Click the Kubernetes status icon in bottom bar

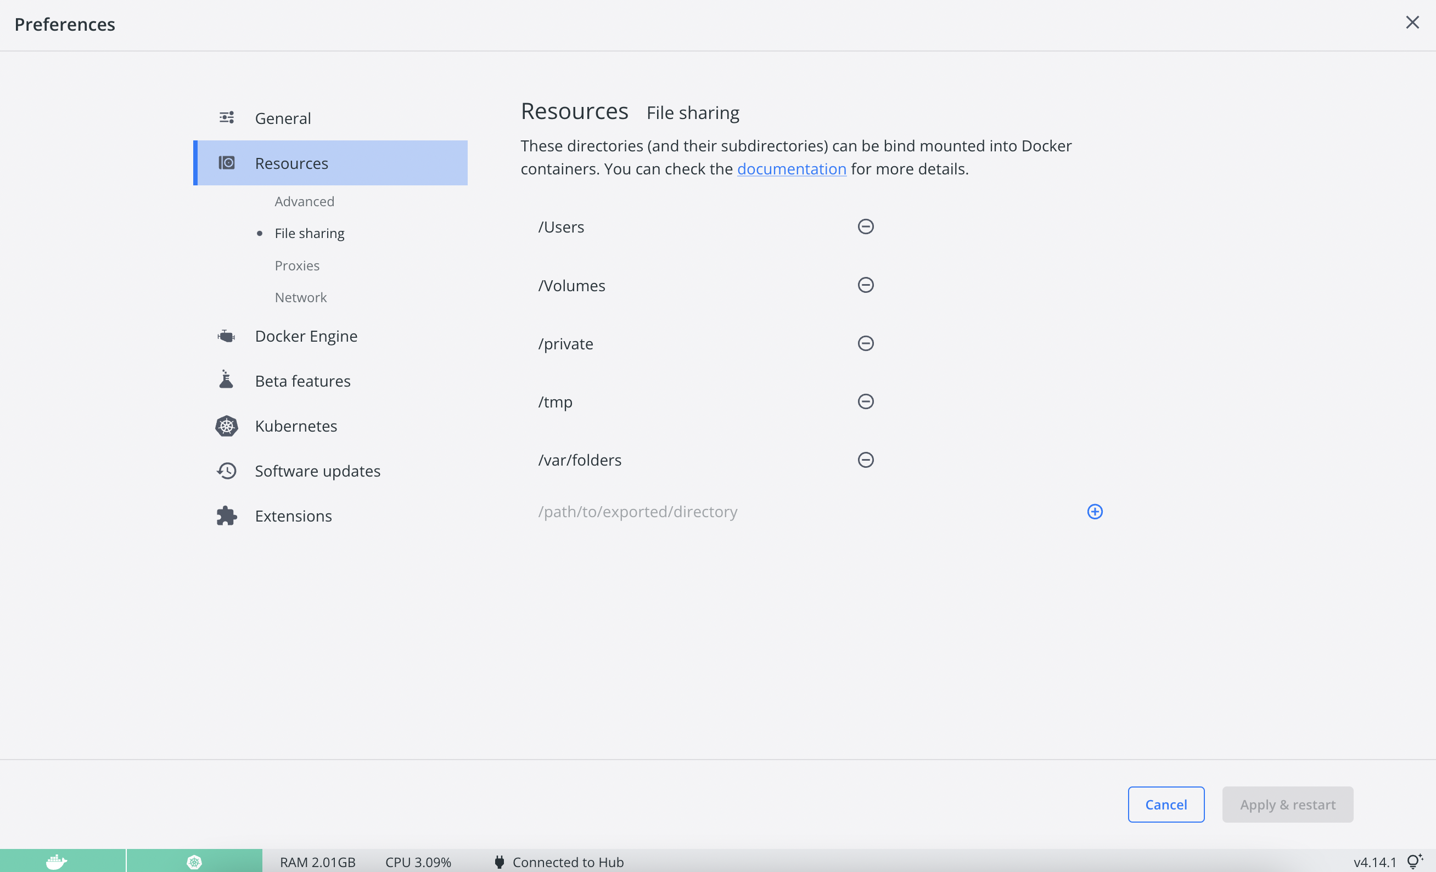pyautogui.click(x=194, y=862)
